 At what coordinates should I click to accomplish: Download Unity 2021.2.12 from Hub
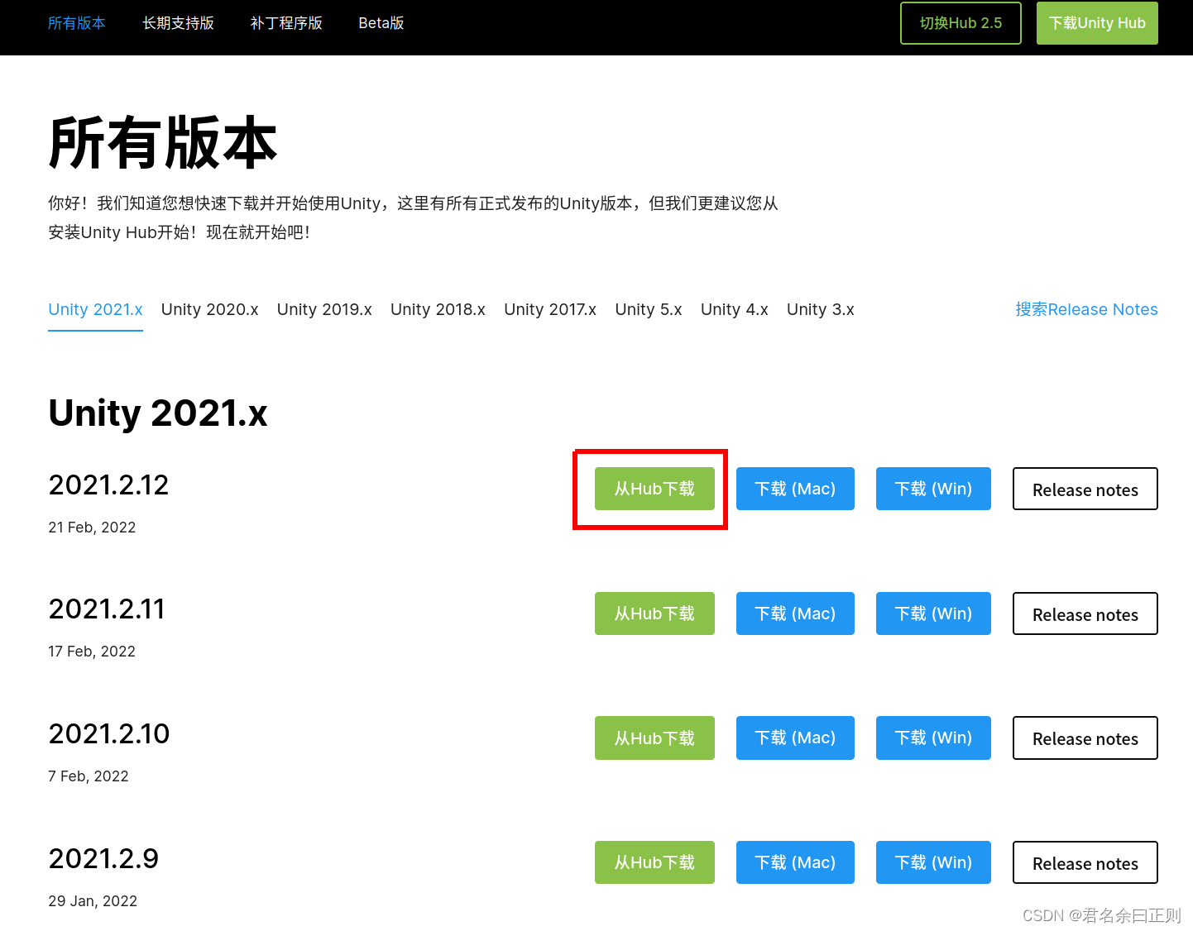[x=654, y=489]
